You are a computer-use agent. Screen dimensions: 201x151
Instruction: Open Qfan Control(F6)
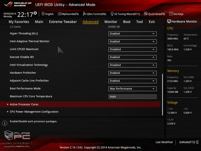(94, 14)
